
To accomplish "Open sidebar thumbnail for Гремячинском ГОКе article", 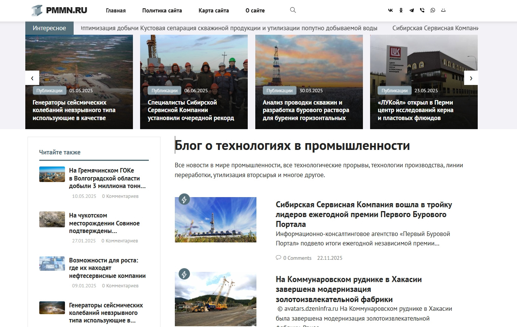I will [x=52, y=174].
